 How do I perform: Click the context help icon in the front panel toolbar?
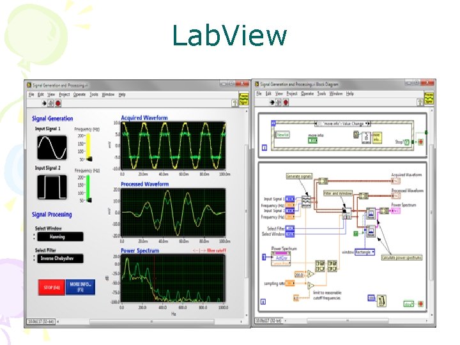[234, 103]
